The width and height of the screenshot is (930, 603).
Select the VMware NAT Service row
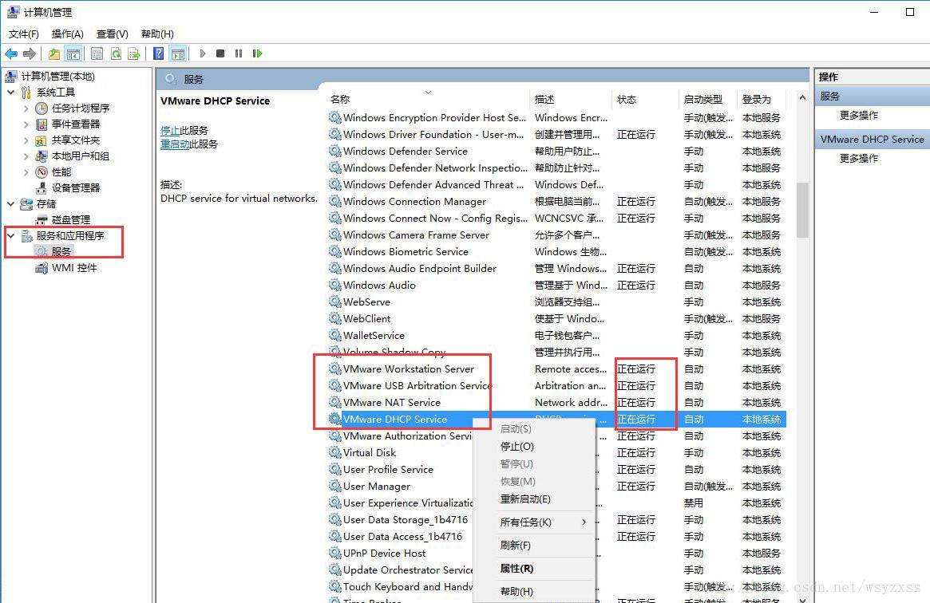click(556, 403)
